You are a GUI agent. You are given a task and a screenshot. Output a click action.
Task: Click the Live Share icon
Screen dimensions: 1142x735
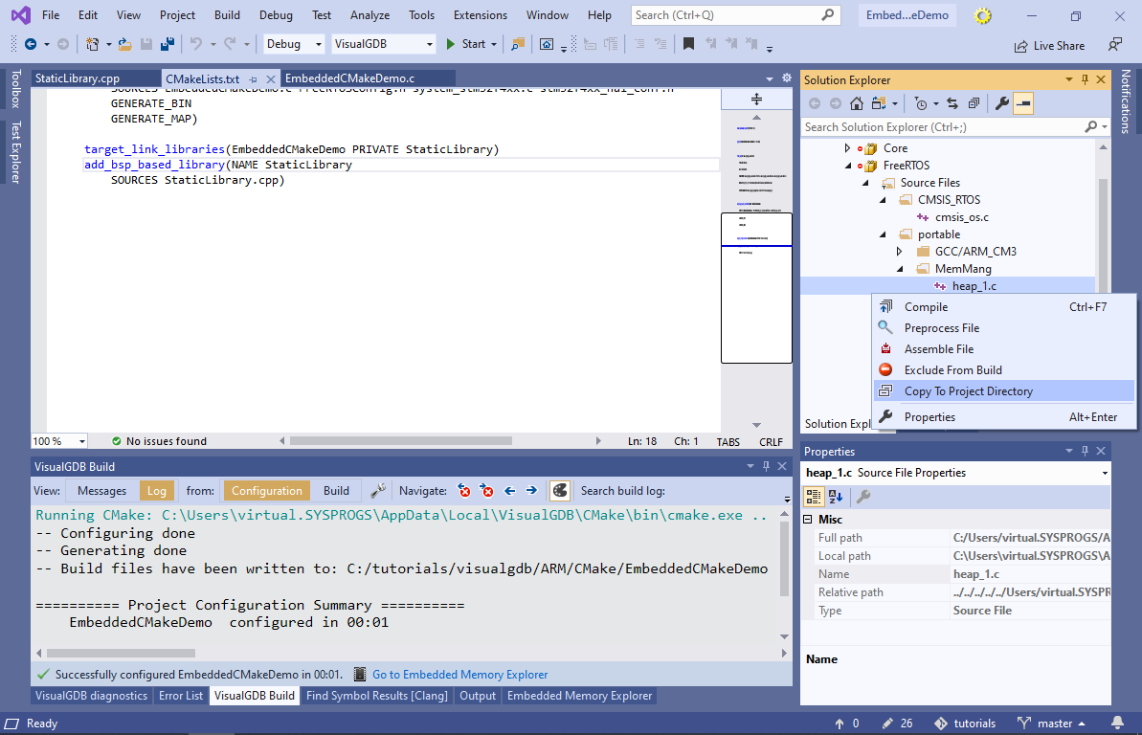point(1021,46)
